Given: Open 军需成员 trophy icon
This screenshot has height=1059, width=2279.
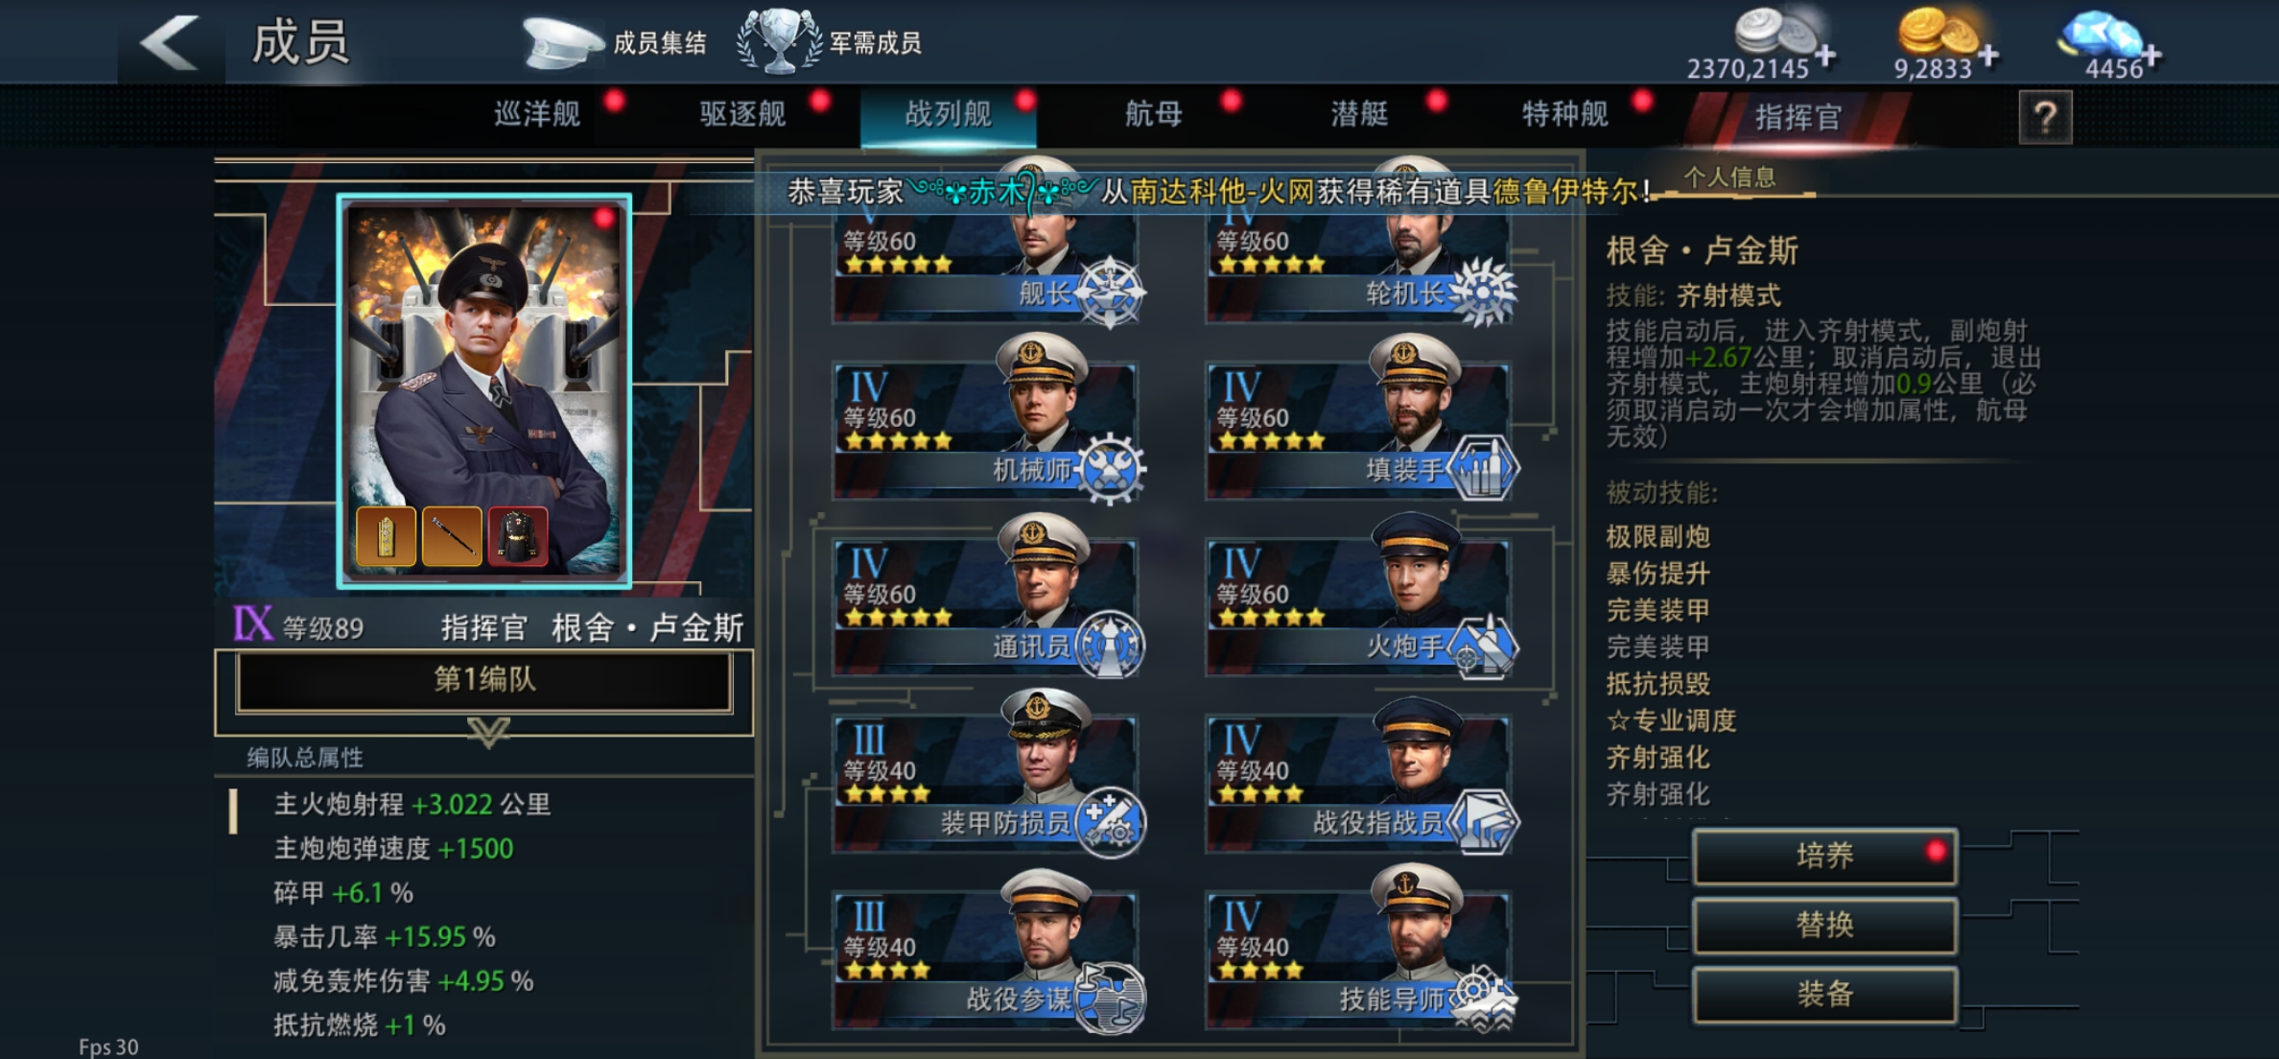Looking at the screenshot, I should [x=779, y=41].
